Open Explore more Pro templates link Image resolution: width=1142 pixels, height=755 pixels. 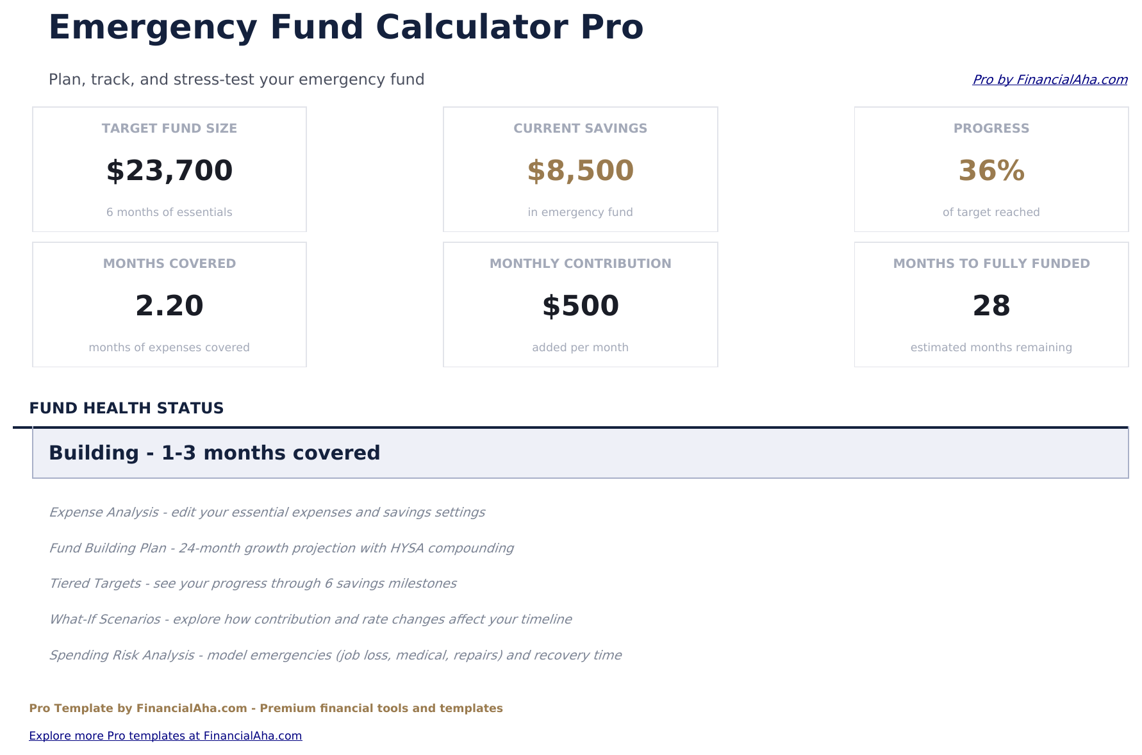(166, 735)
